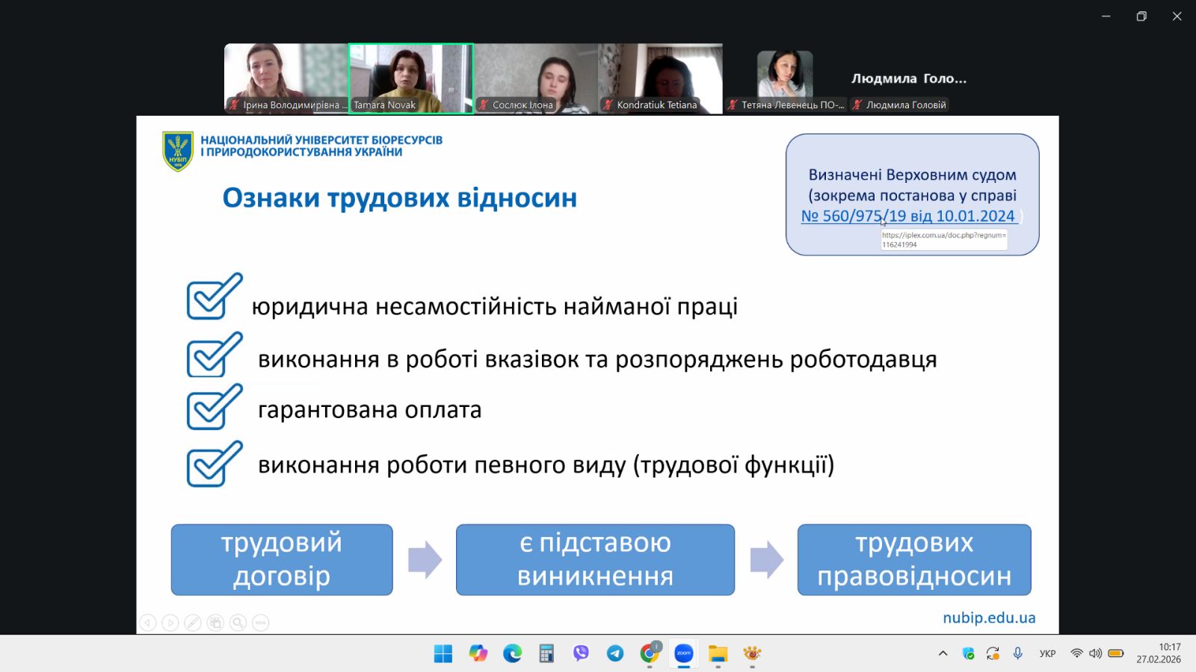This screenshot has height=672, width=1196.
Task: Switch to Google Chrome on the taskbar
Action: tap(650, 653)
